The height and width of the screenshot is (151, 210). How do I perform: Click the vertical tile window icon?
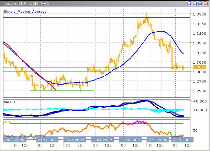(189, 3)
